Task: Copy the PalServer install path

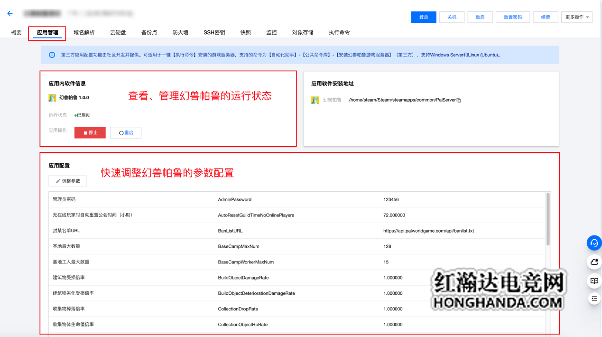Action: click(x=459, y=100)
